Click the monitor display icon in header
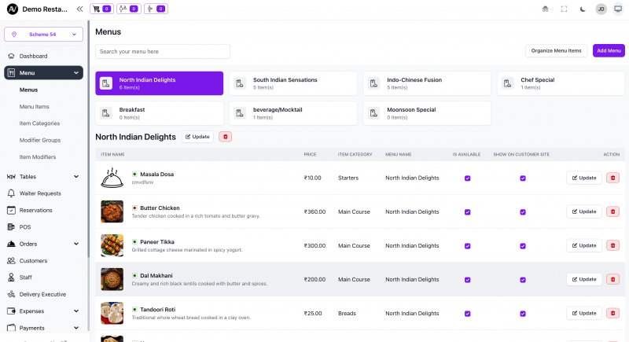629x342 pixels. [618, 9]
